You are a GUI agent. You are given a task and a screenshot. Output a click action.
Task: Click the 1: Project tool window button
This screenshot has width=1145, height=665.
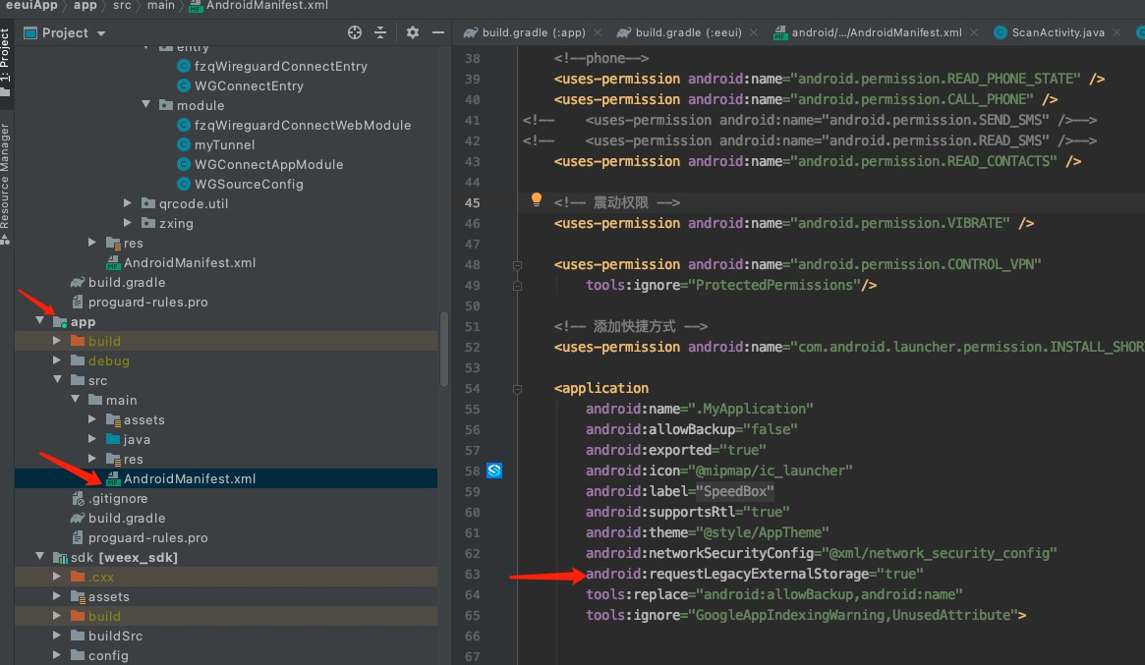tap(9, 51)
